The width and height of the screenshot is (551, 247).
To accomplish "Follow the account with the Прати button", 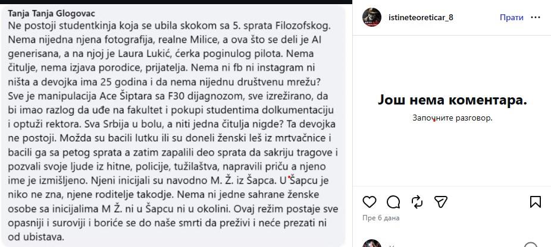I will (511, 18).
